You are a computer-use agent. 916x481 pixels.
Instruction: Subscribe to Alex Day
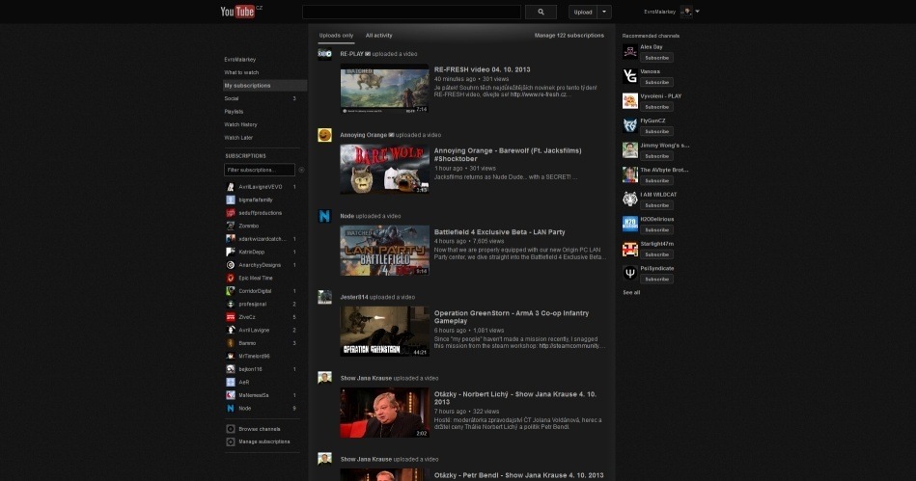(656, 58)
